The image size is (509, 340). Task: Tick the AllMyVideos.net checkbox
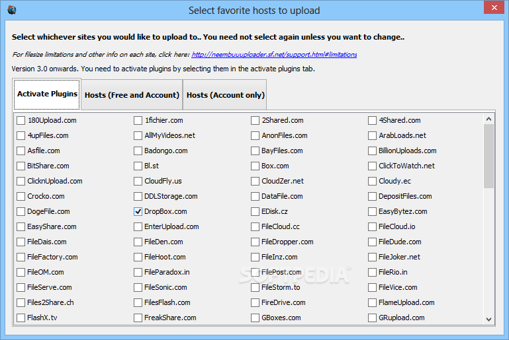point(138,136)
